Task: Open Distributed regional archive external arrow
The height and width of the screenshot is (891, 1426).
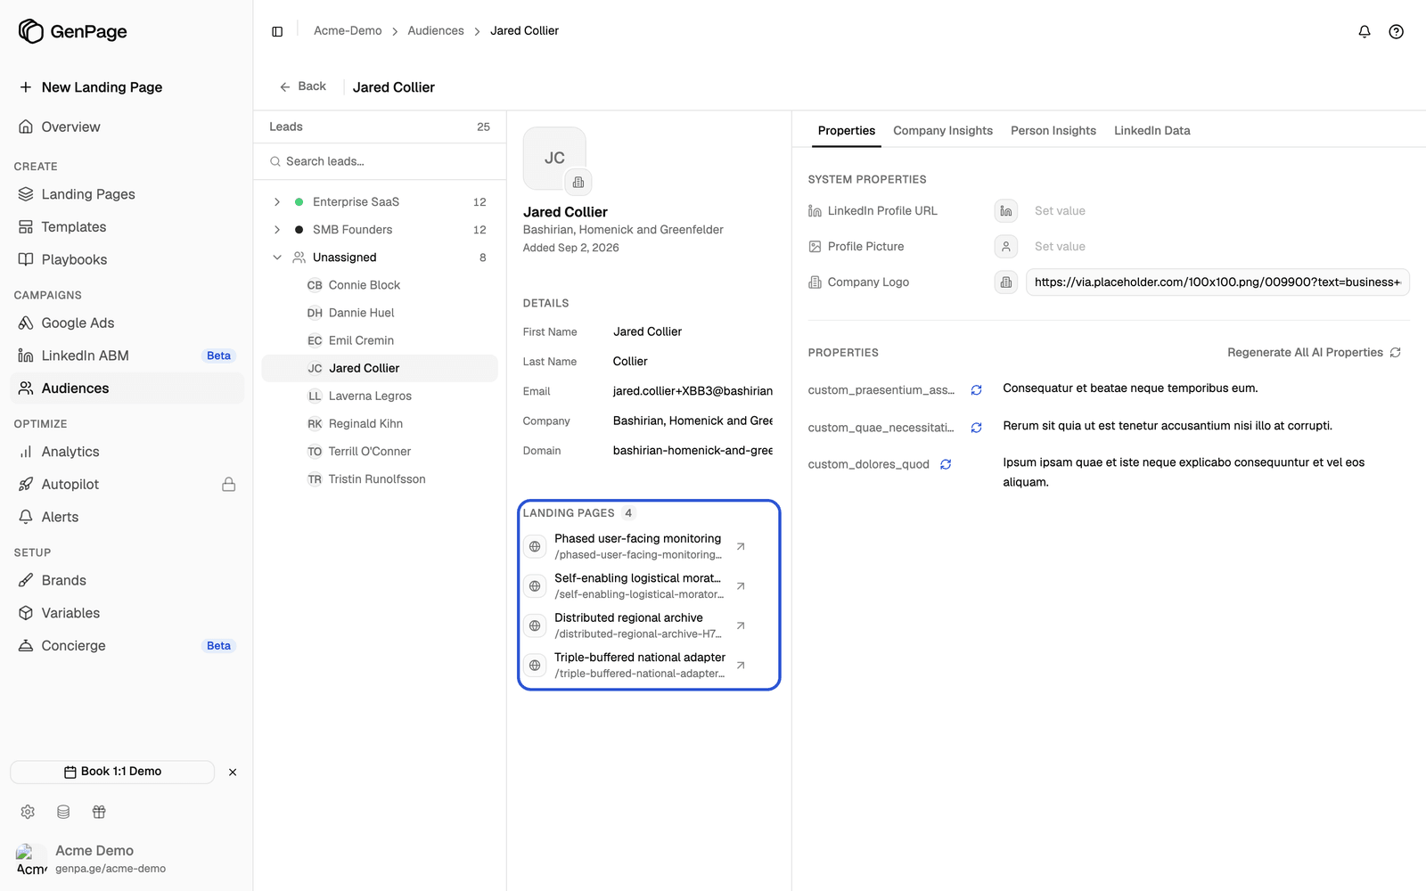Action: pos(741,625)
